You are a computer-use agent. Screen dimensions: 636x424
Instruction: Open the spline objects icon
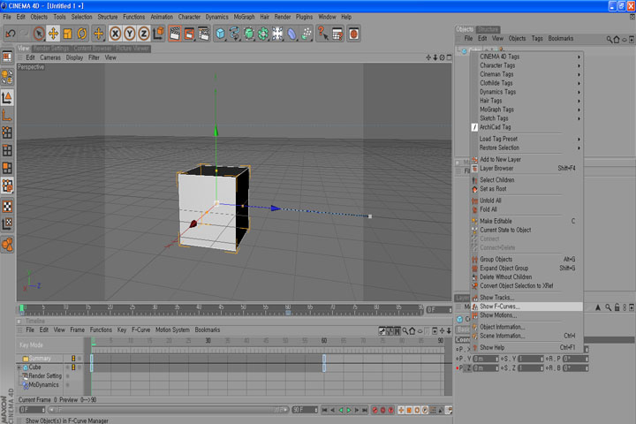(234, 34)
